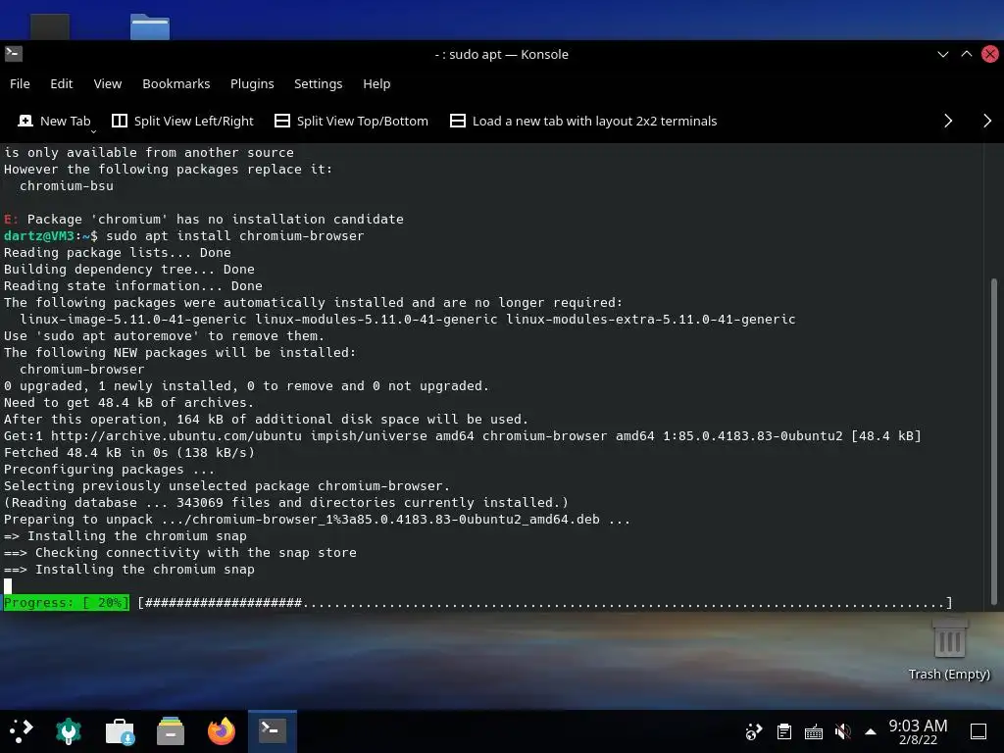Maximize the Konsole window
The height and width of the screenshot is (753, 1004).
(966, 55)
